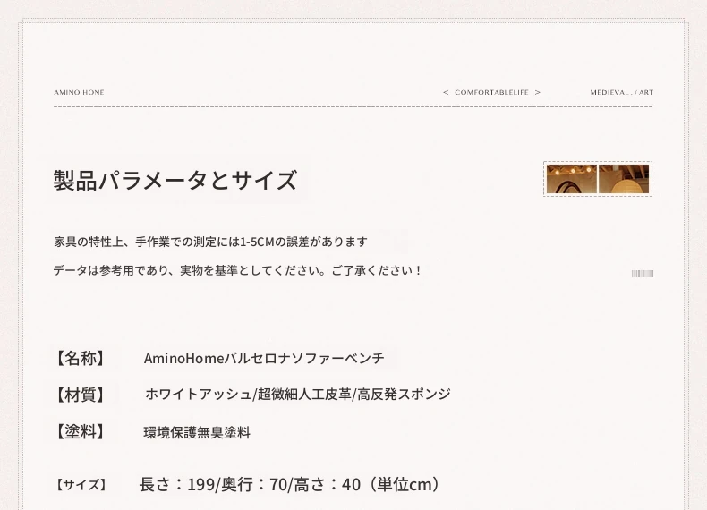Screen dimensions: 707x510
Task: Click the 環境保護無臭塗料 paint value
Action: pos(197,433)
